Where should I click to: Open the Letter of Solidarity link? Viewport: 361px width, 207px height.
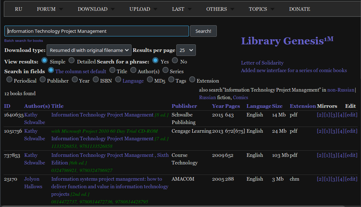click(262, 63)
